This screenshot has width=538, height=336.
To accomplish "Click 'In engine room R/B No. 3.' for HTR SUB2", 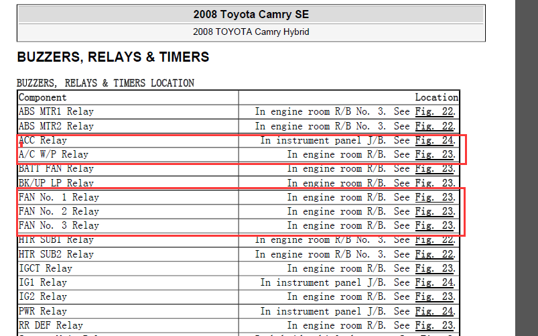I will click(320, 255).
